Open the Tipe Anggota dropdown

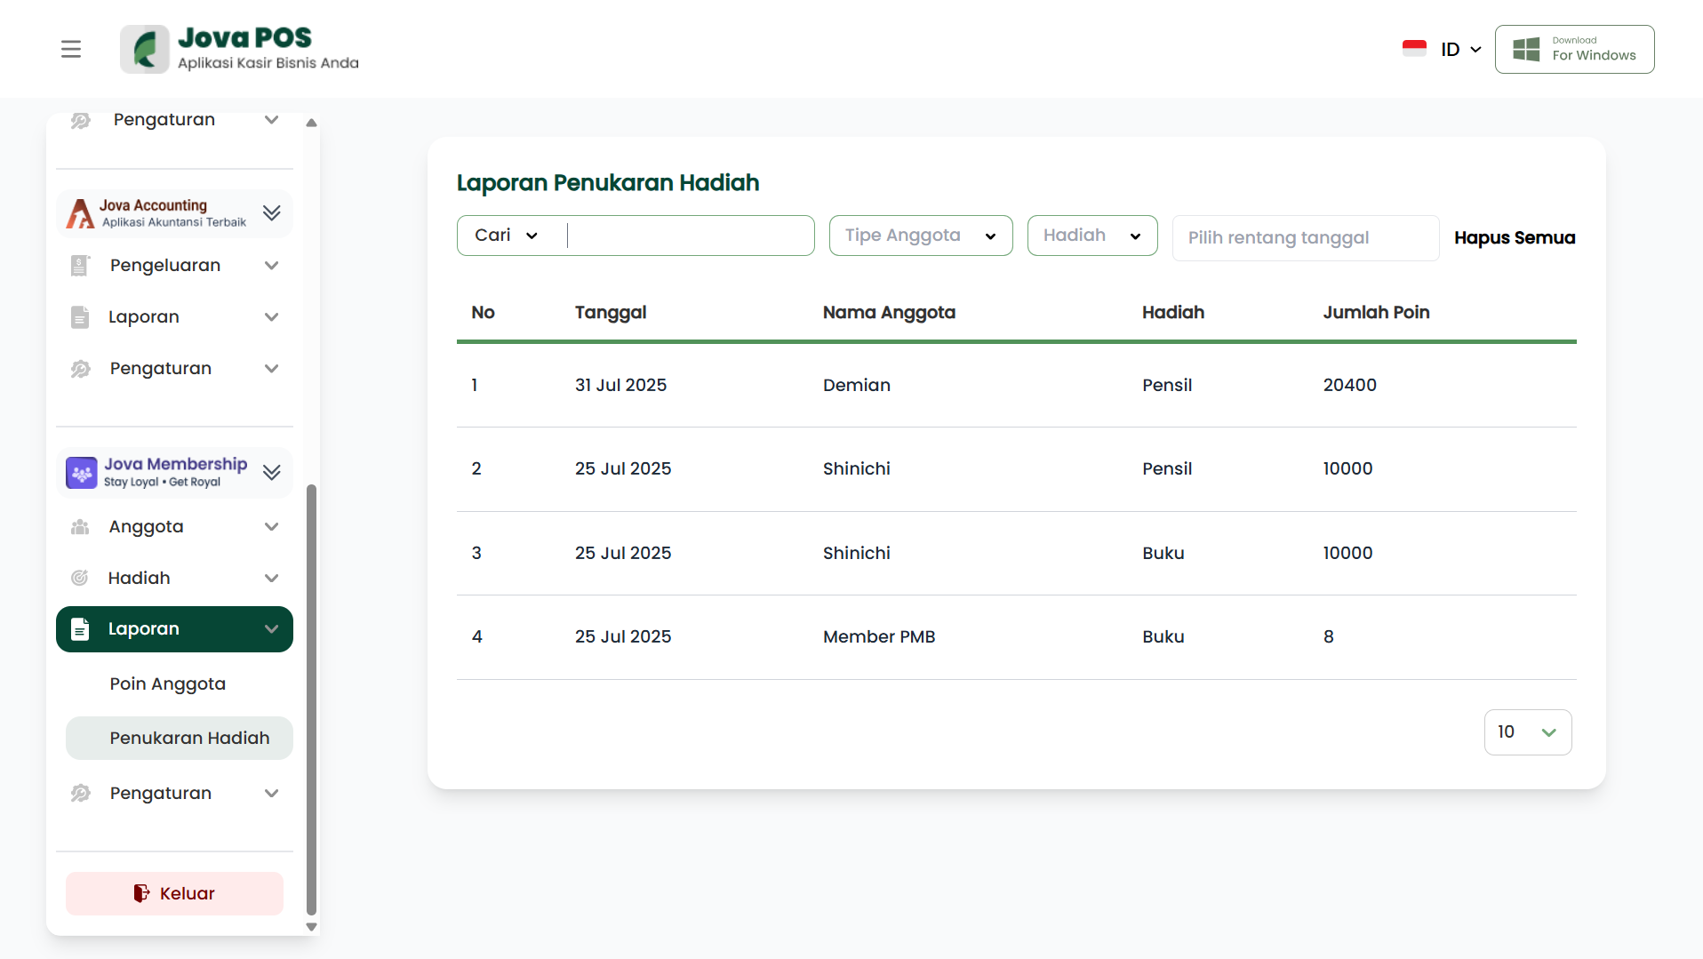click(920, 236)
